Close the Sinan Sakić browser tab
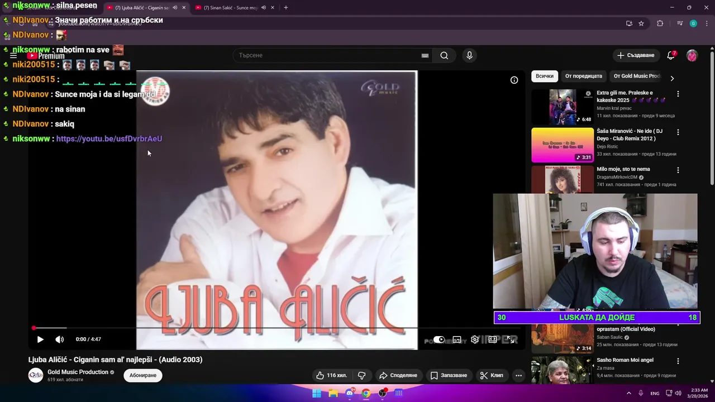The image size is (715, 402). click(272, 8)
